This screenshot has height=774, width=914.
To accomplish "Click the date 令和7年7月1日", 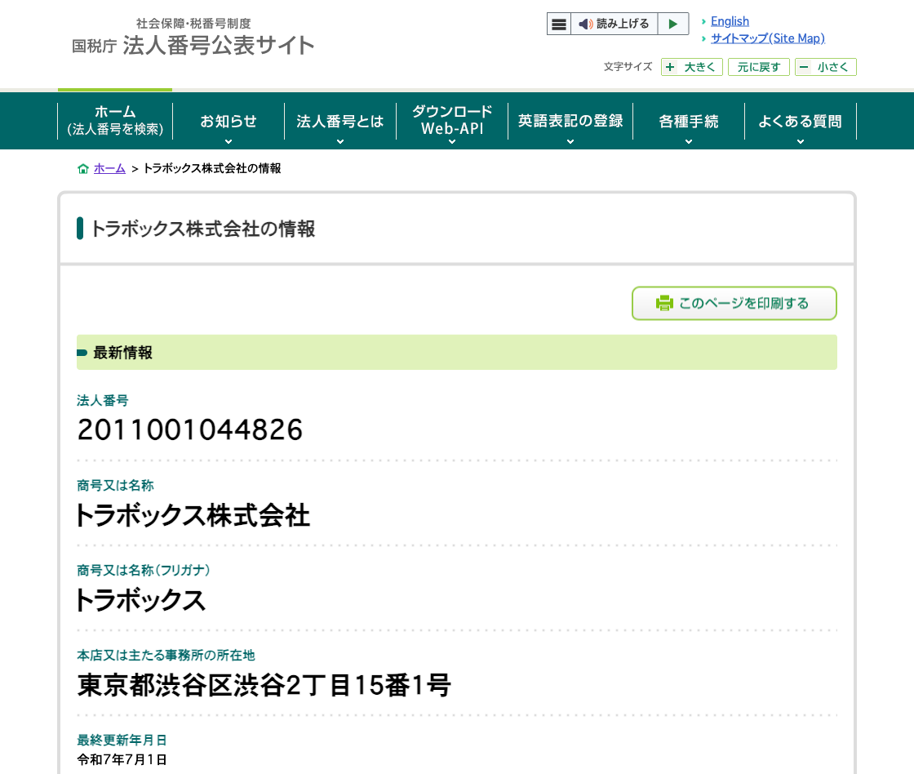I will (122, 759).
